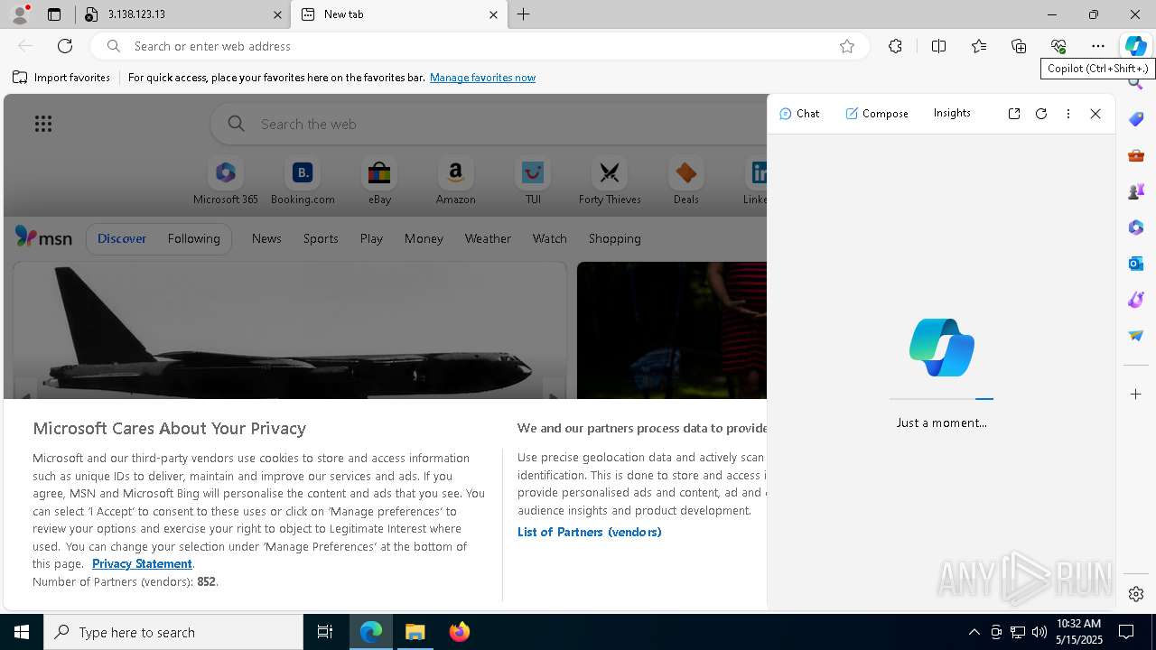Open the MSN apps grid launcher
This screenshot has height=650, width=1156.
pyautogui.click(x=43, y=124)
